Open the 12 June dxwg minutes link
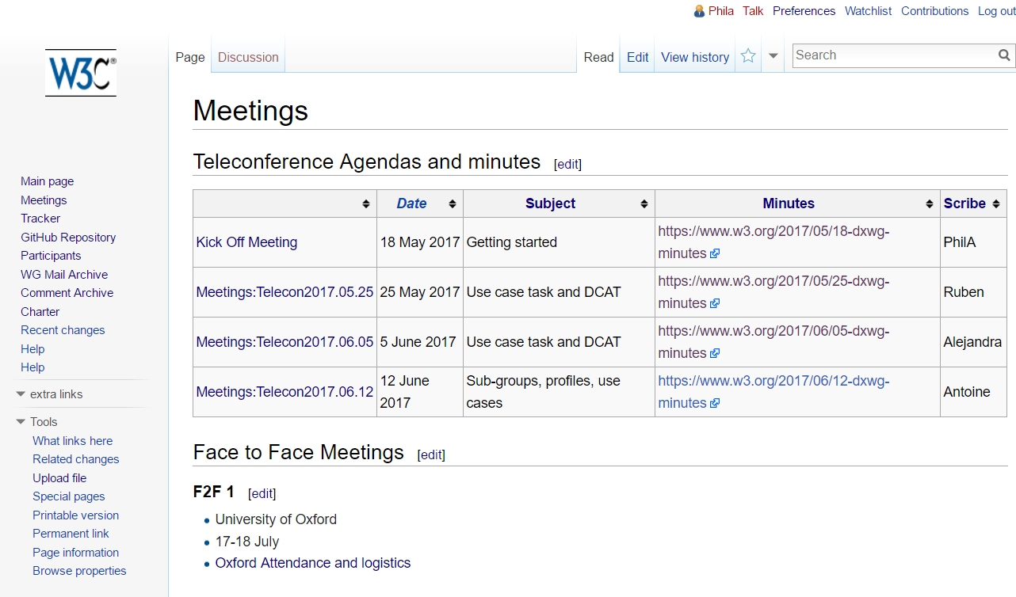This screenshot has height=597, width=1016. pyautogui.click(x=773, y=382)
